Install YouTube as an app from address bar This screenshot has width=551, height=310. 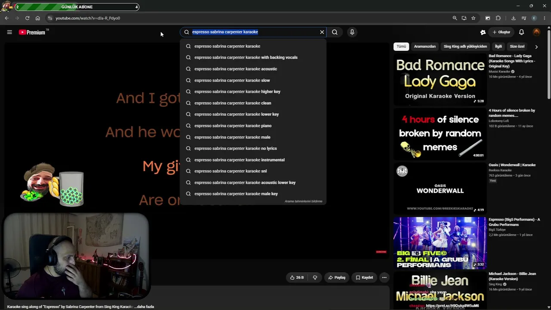tap(464, 18)
